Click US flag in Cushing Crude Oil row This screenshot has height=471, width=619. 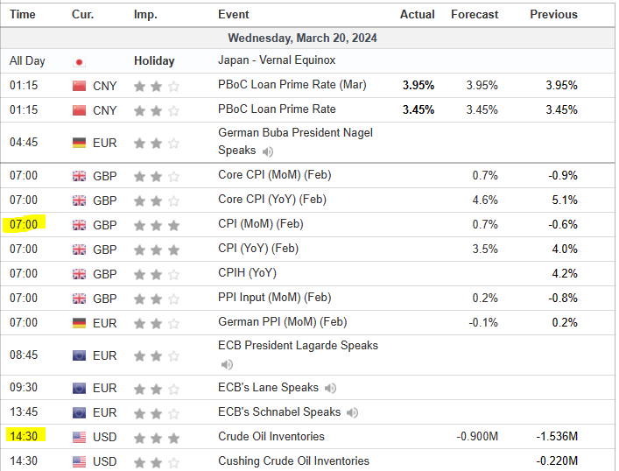[x=80, y=461]
